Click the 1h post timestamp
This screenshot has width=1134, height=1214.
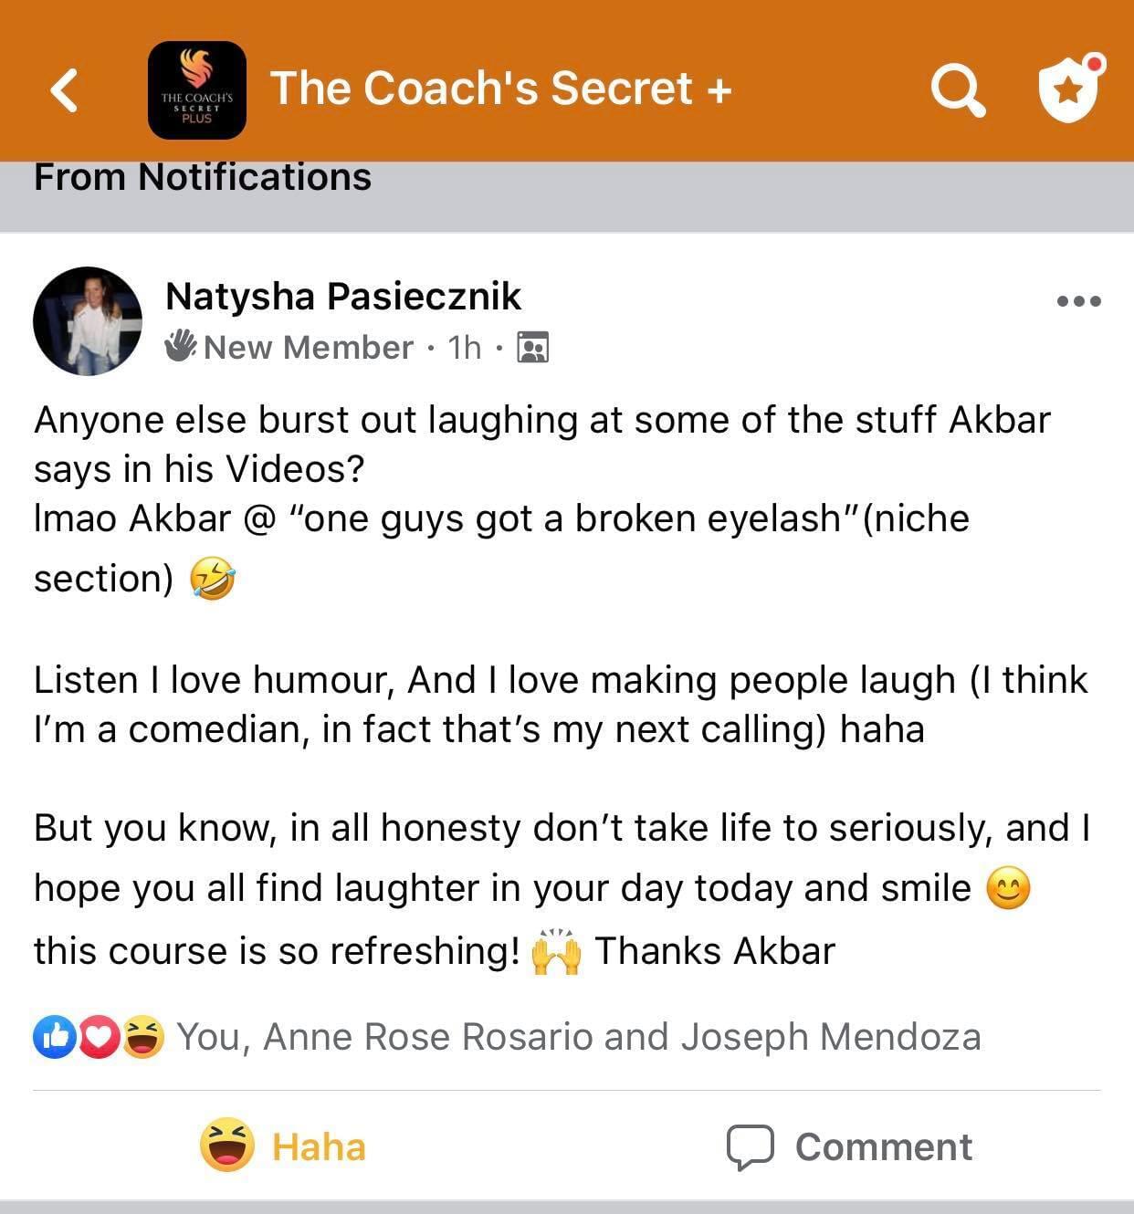point(464,348)
